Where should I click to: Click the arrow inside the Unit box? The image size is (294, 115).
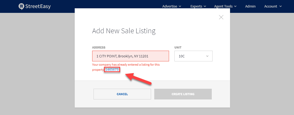tap(207, 56)
